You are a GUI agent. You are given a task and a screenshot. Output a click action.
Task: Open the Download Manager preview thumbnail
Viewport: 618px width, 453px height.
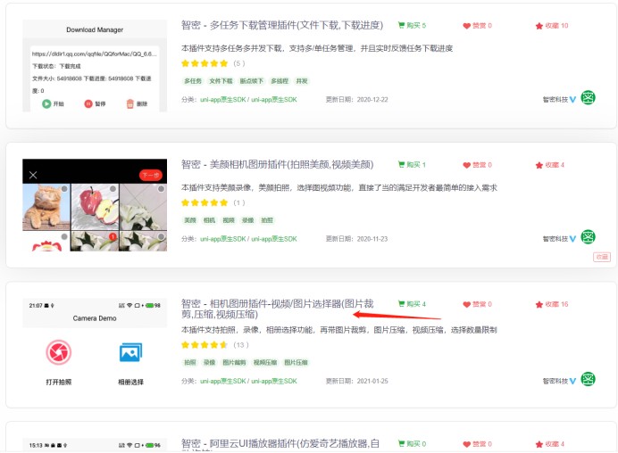click(x=95, y=66)
